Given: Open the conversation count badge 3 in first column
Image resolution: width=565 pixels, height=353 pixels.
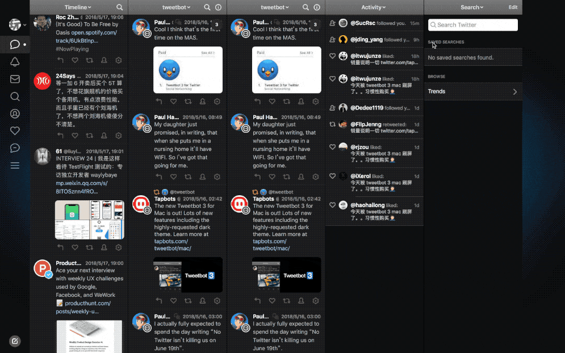Looking at the screenshot, I should [216, 24].
